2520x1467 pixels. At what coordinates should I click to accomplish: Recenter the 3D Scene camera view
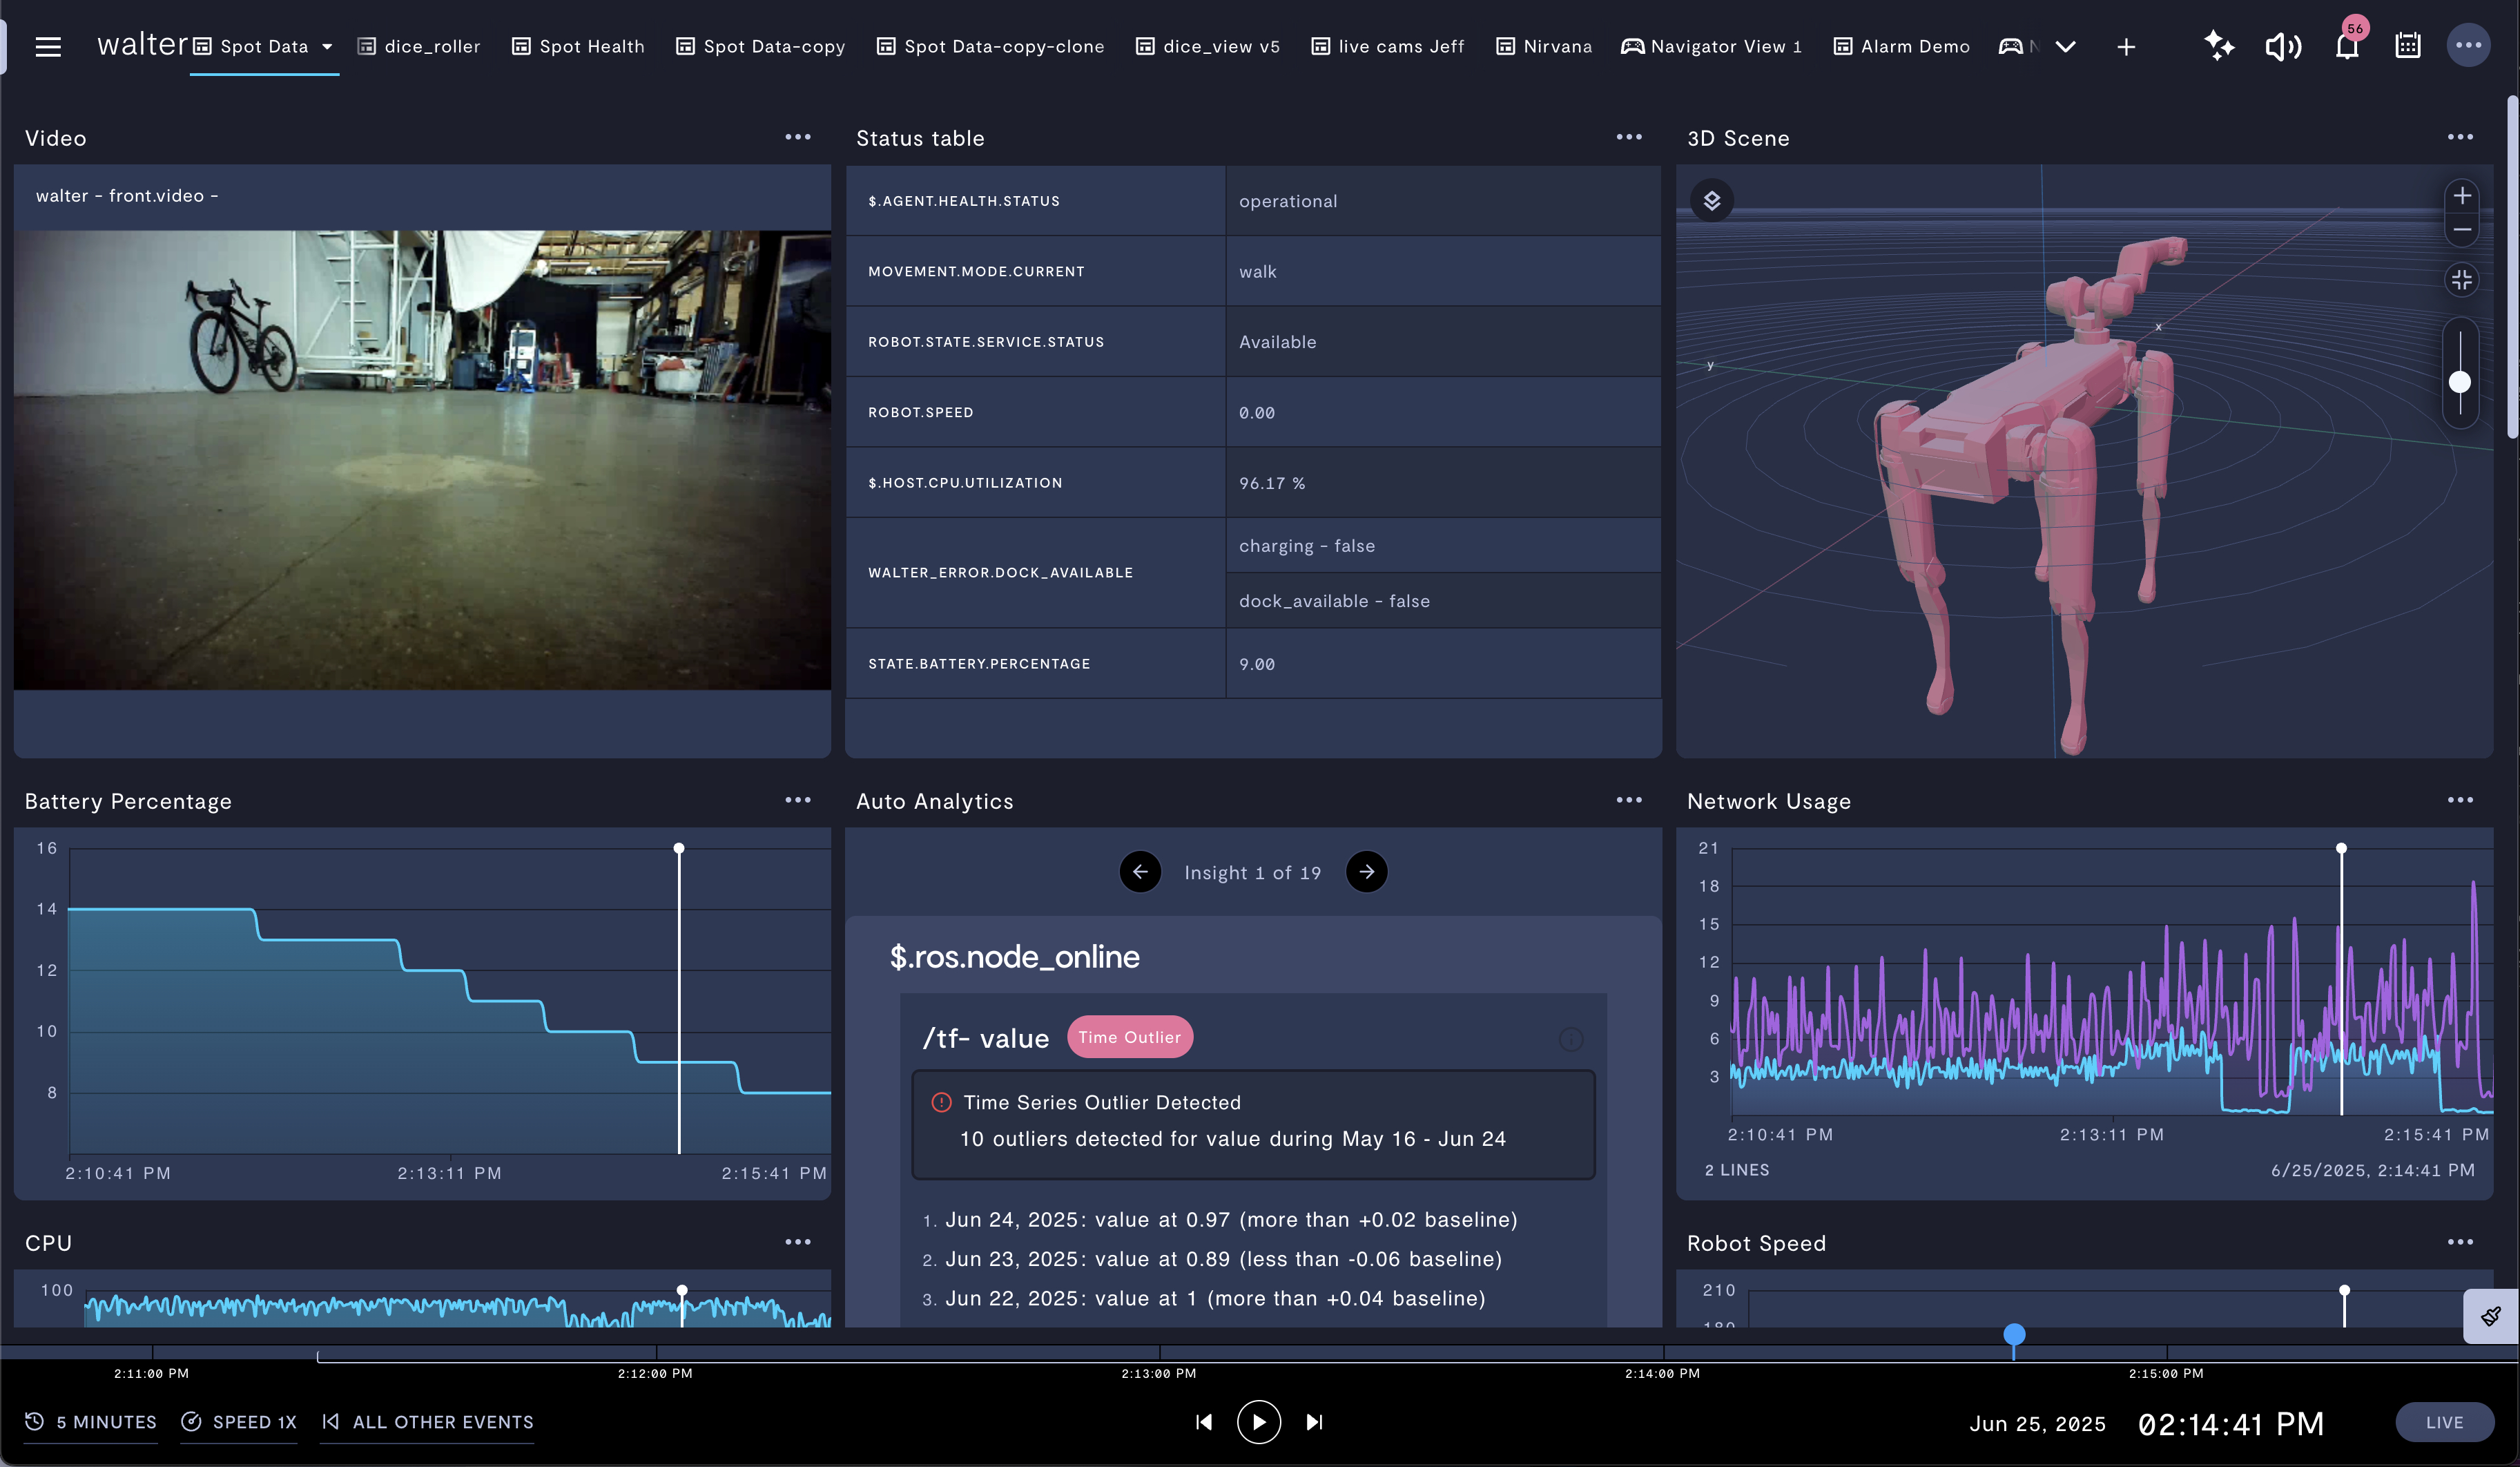pos(2462,280)
